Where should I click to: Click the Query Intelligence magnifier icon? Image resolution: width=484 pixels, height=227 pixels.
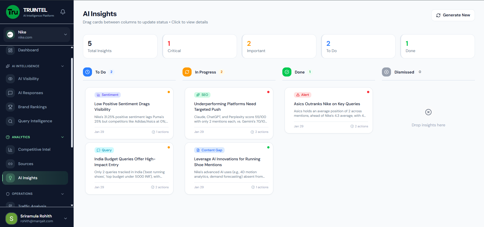10,121
